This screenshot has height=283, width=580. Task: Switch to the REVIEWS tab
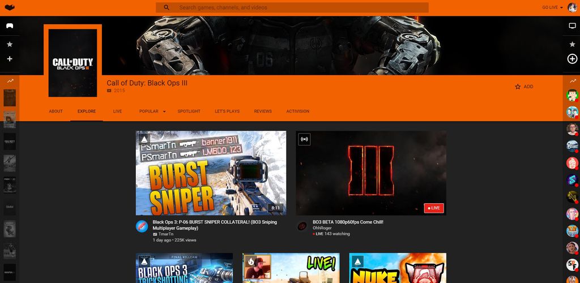pos(263,111)
